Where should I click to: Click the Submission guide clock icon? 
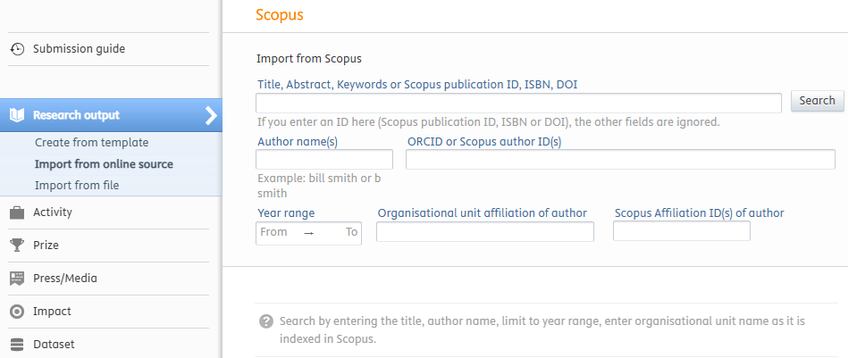pyautogui.click(x=17, y=49)
